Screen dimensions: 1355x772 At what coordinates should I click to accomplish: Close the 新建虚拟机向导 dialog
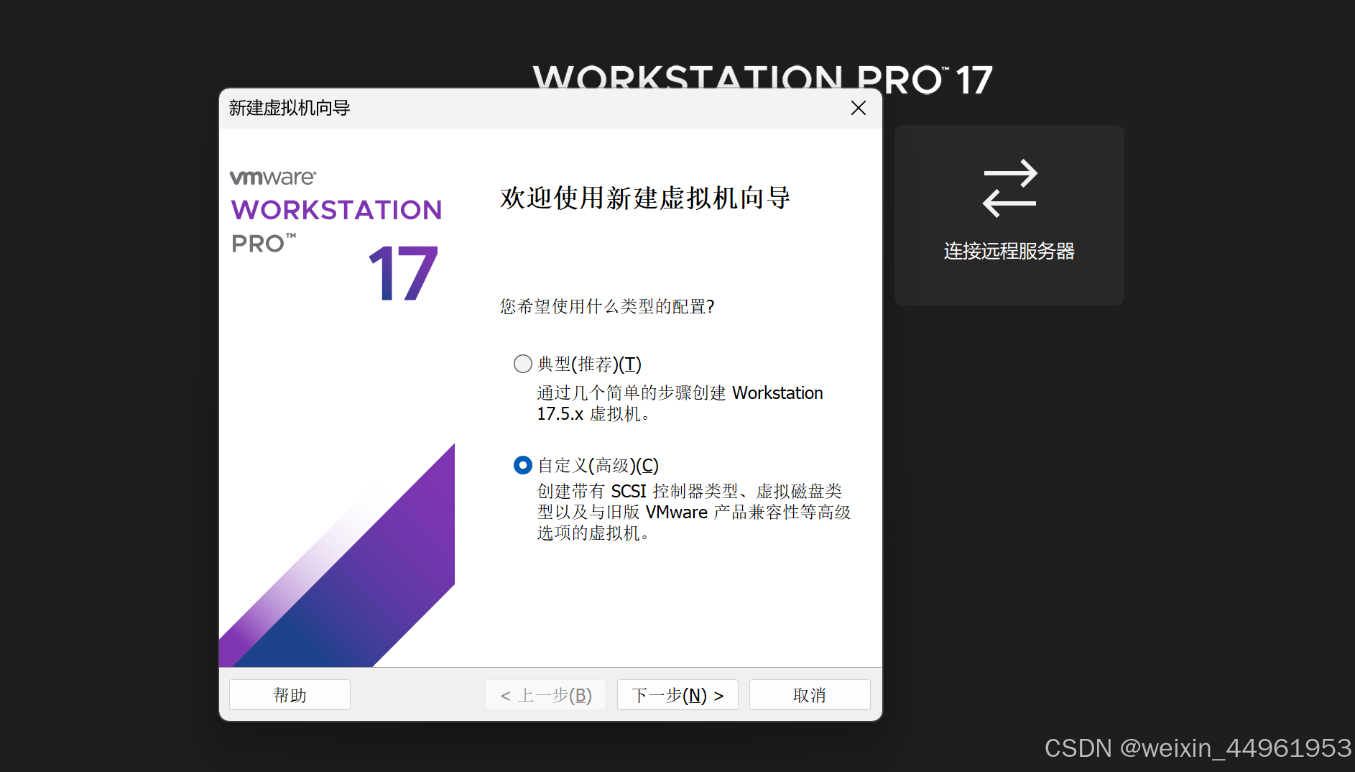858,108
